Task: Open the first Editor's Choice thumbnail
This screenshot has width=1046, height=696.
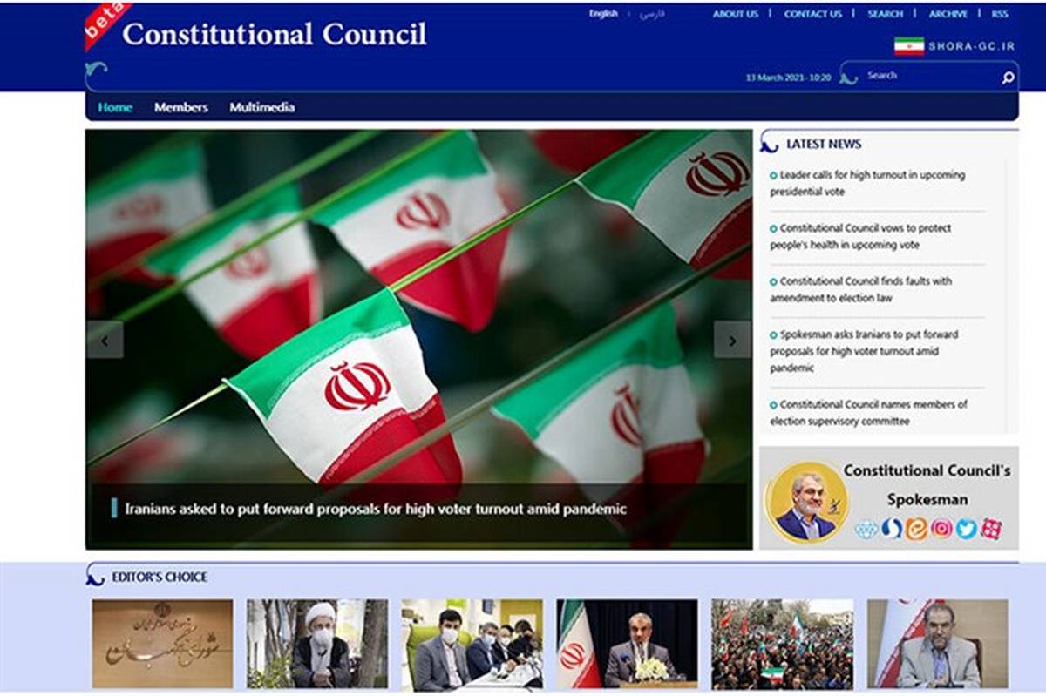Action: tap(162, 644)
